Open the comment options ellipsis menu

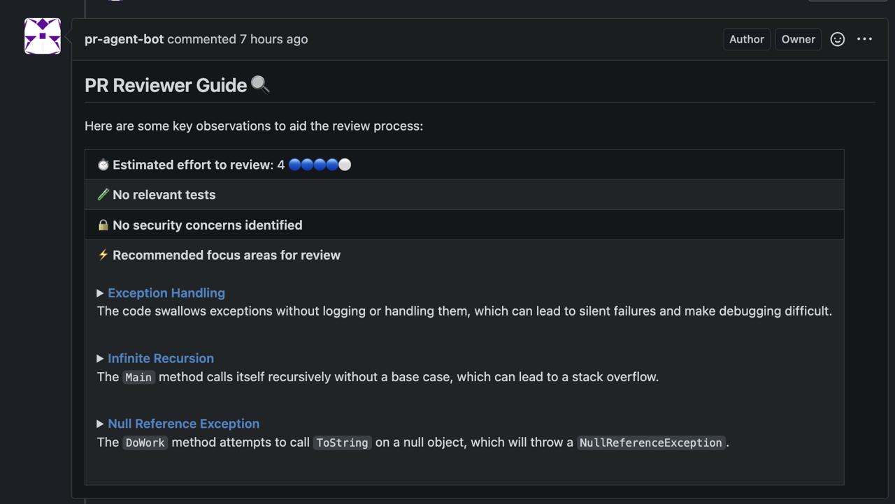(x=864, y=39)
